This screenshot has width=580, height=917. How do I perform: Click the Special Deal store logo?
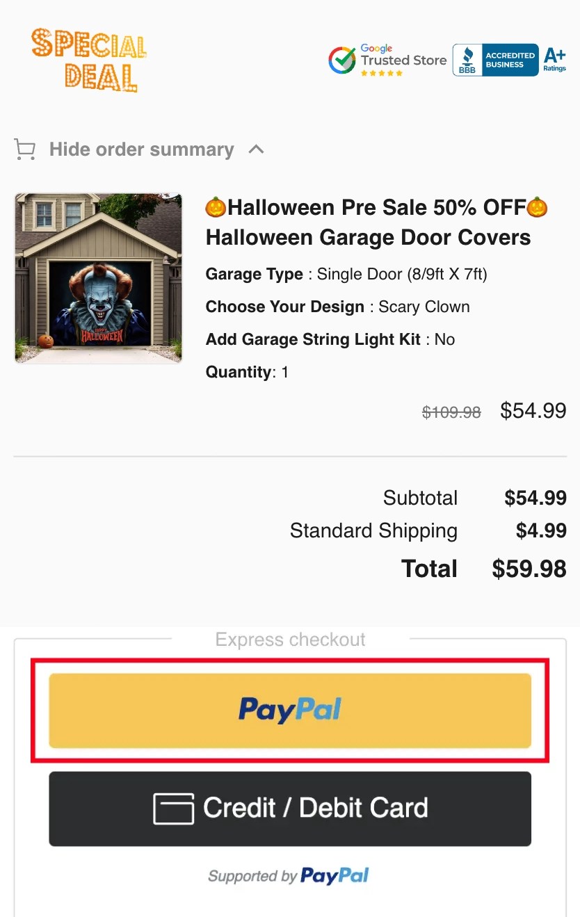pos(89,60)
